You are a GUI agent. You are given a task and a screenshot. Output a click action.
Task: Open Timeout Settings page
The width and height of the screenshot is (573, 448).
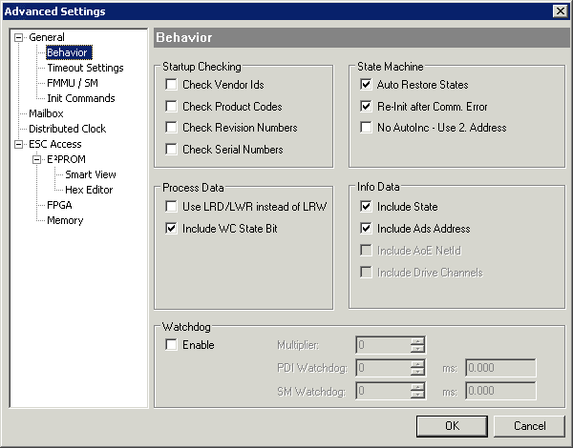(x=85, y=68)
